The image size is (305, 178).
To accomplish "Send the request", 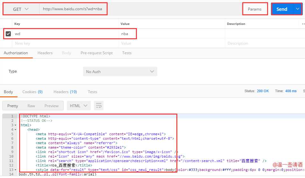I will [282, 9].
